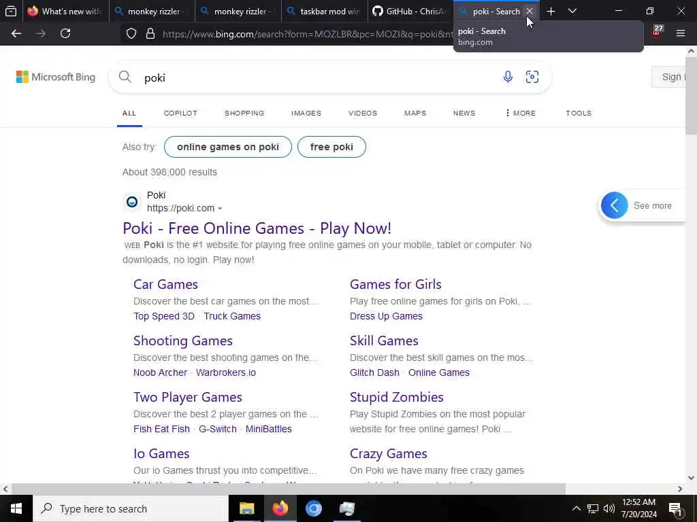Open Crazy Games link
This screenshot has width=697, height=522.
pyautogui.click(x=389, y=453)
